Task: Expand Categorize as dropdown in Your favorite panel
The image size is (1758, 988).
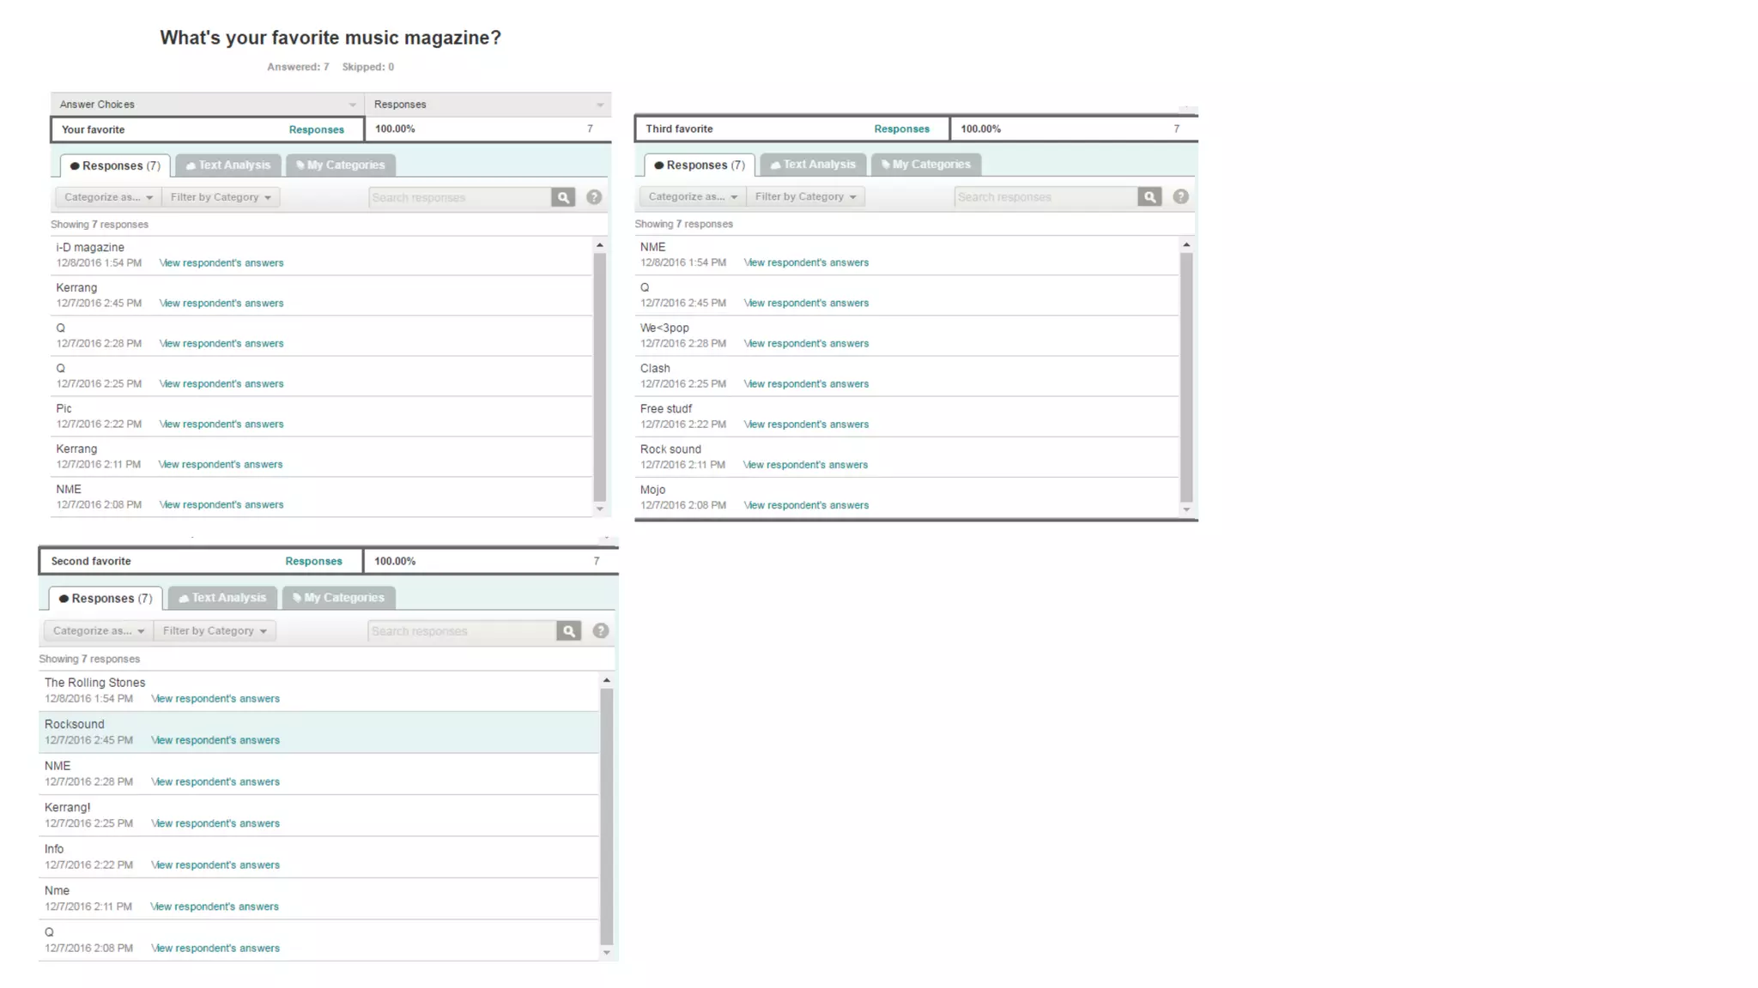Action: 108,197
